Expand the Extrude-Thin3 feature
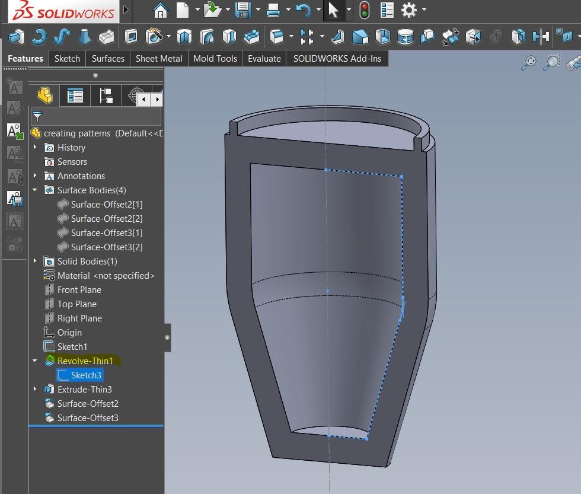 click(35, 390)
